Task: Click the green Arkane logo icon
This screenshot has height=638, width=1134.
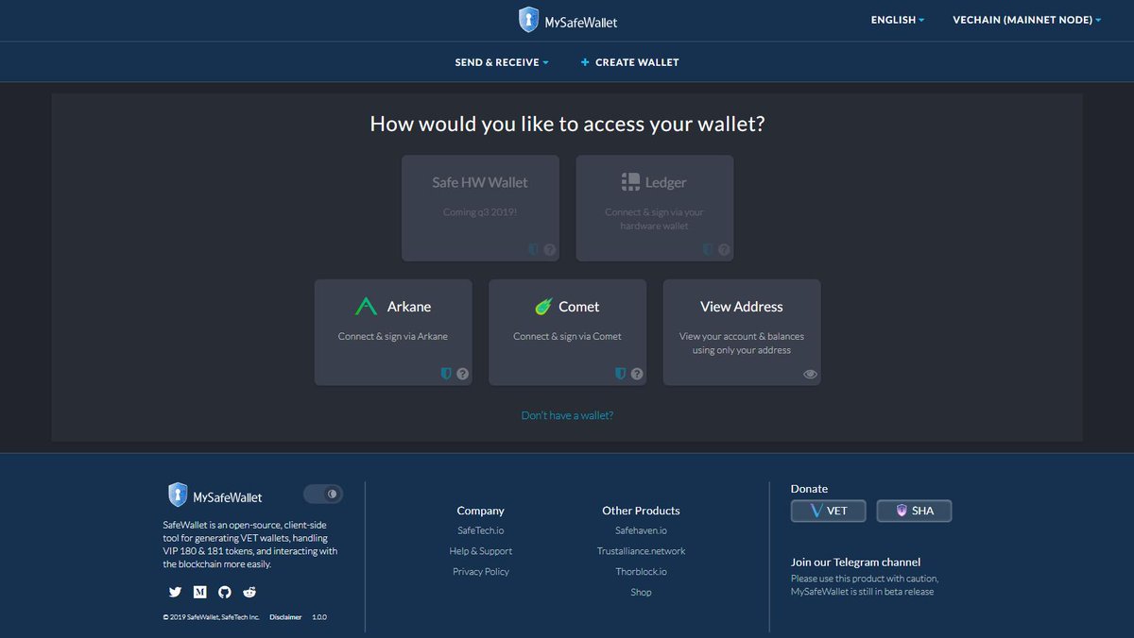Action: tap(366, 307)
